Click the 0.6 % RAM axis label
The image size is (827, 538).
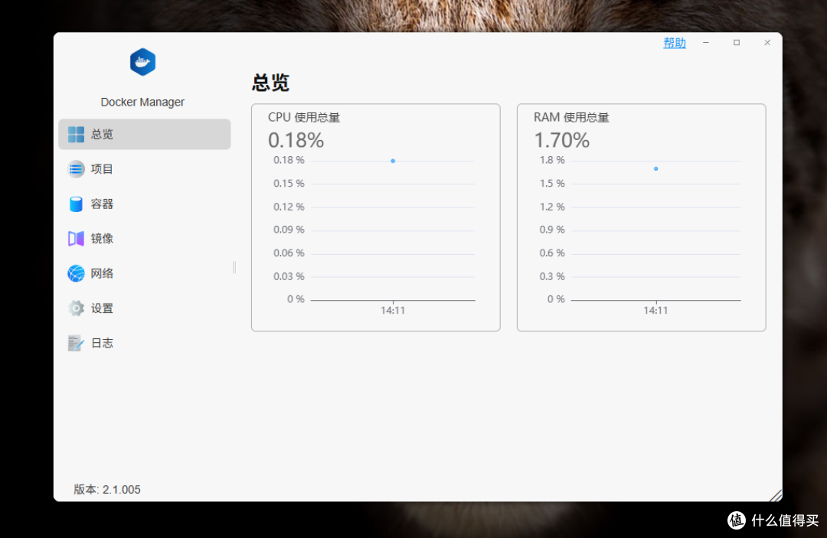coord(551,253)
